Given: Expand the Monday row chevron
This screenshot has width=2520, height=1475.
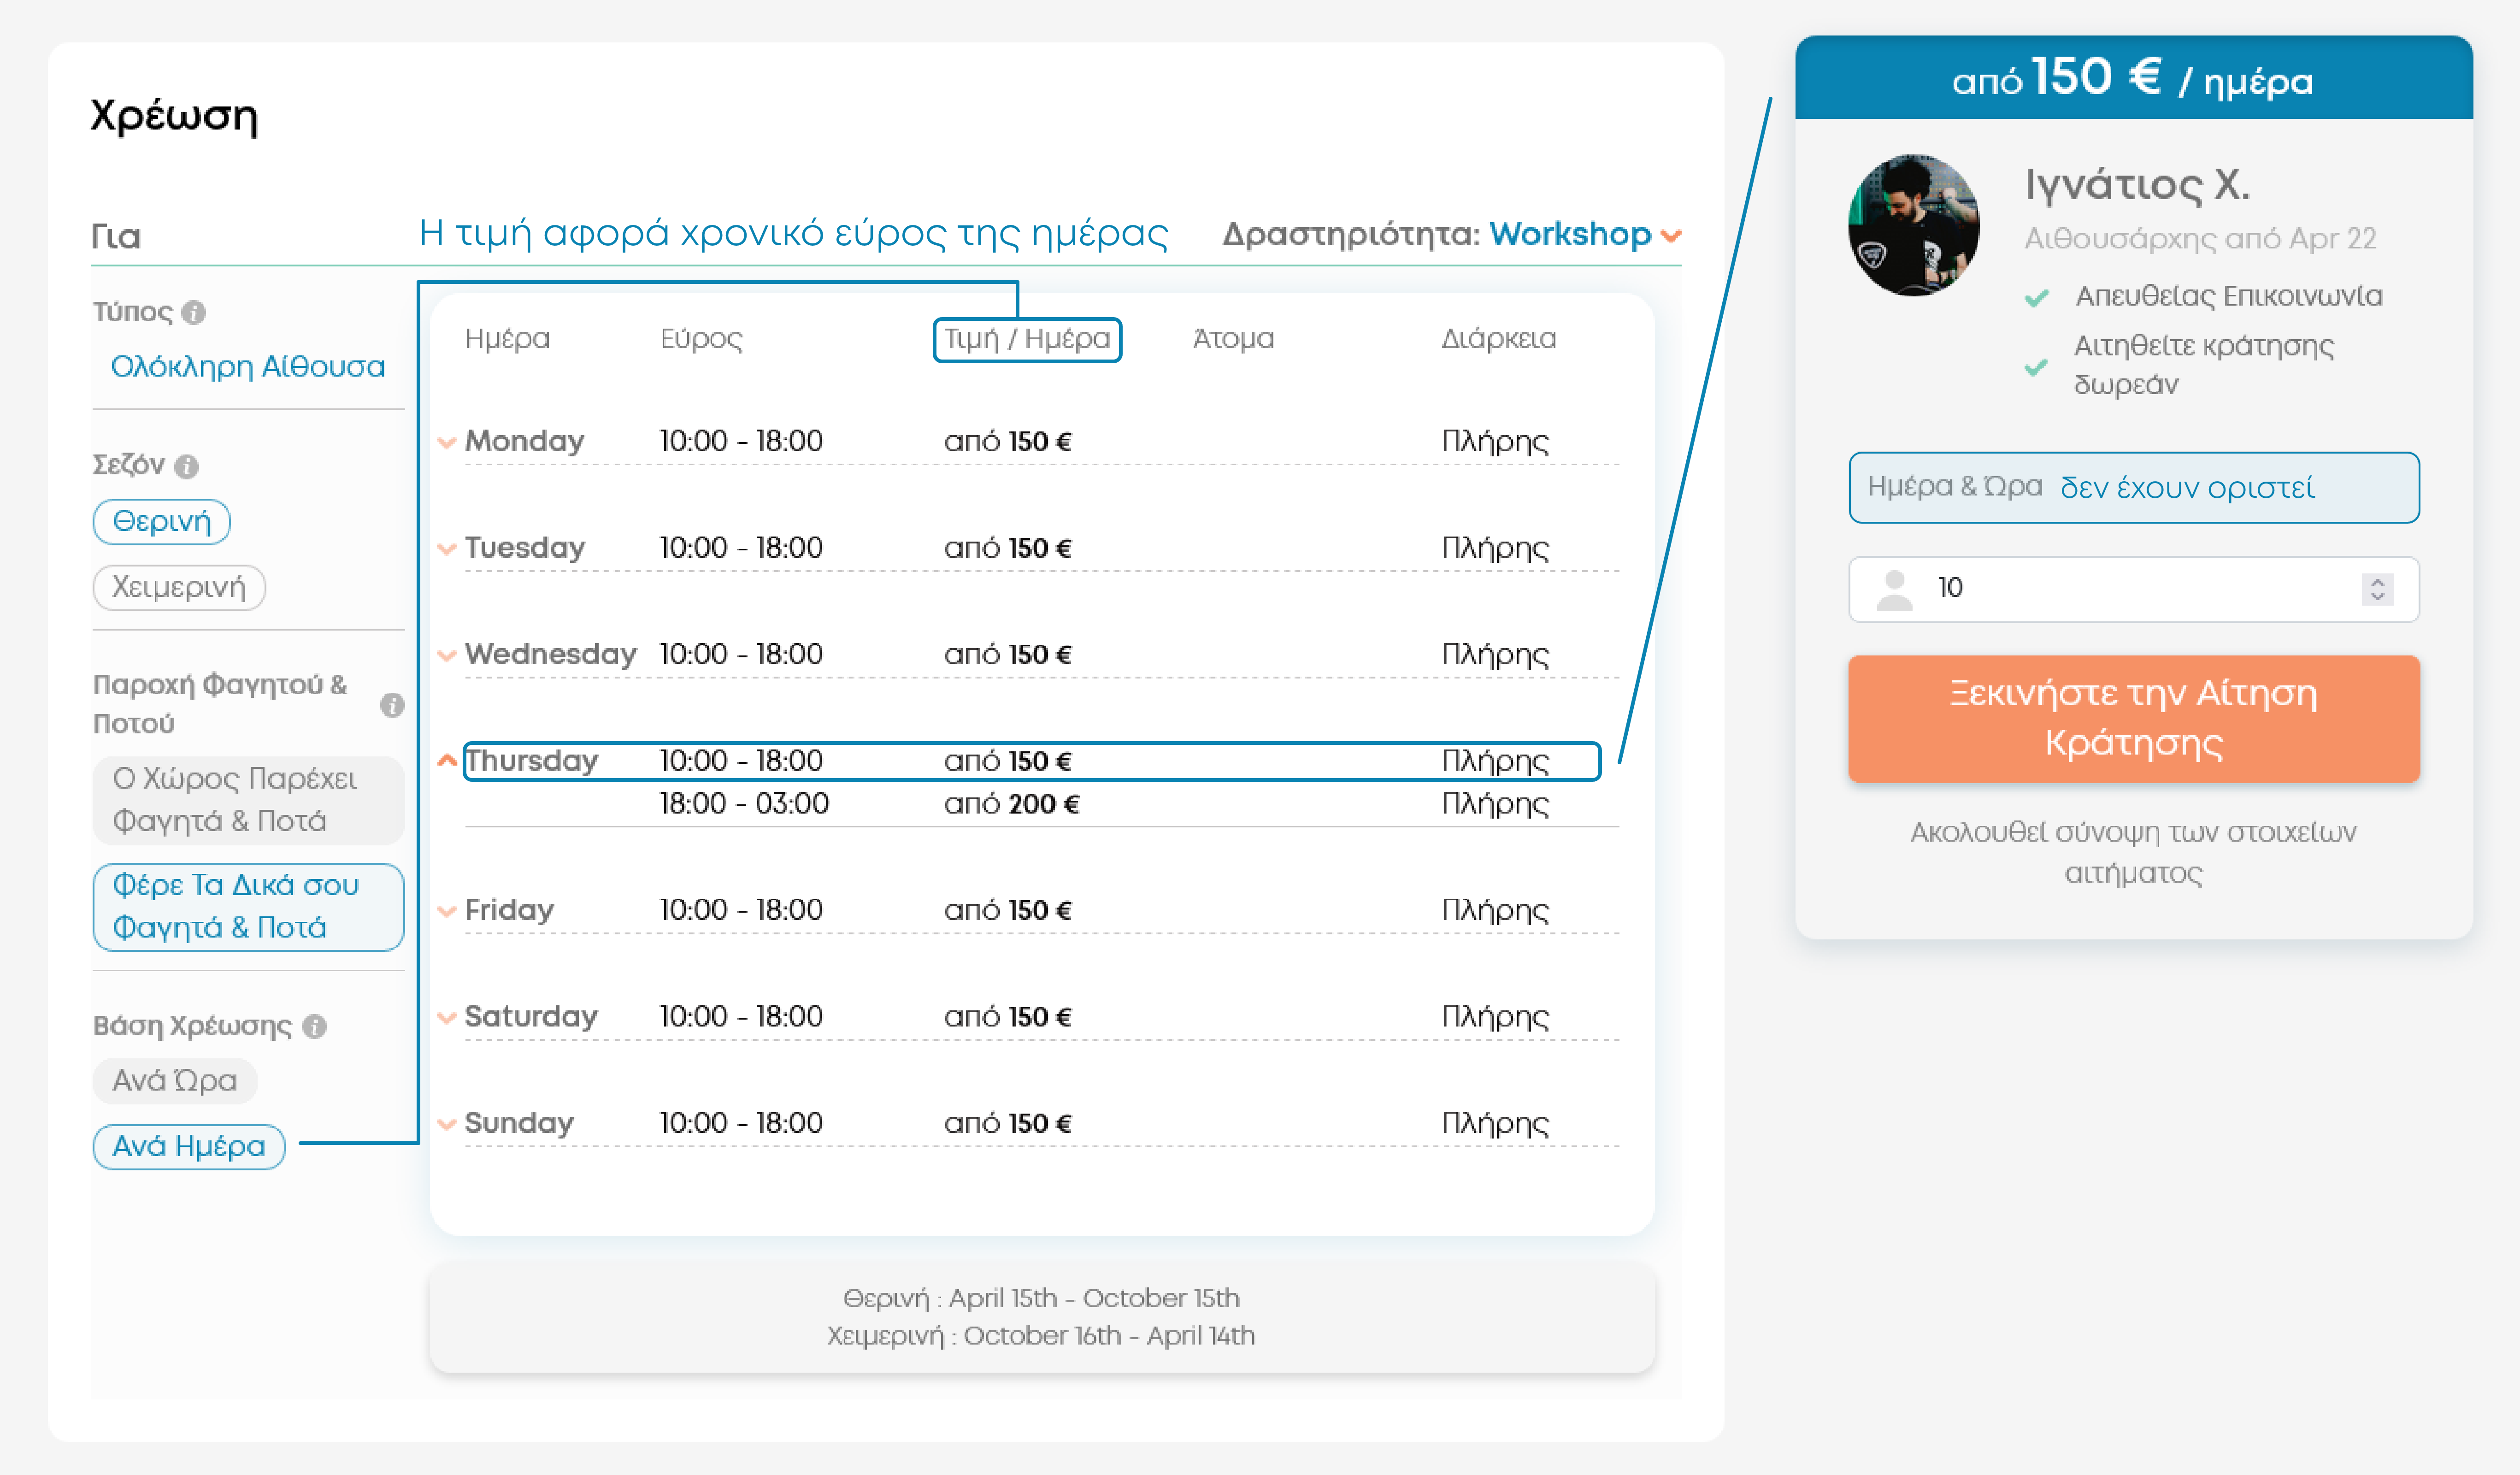Looking at the screenshot, I should (447, 442).
